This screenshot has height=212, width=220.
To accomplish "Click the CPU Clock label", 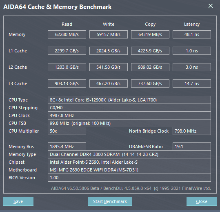I will tap(19, 115).
